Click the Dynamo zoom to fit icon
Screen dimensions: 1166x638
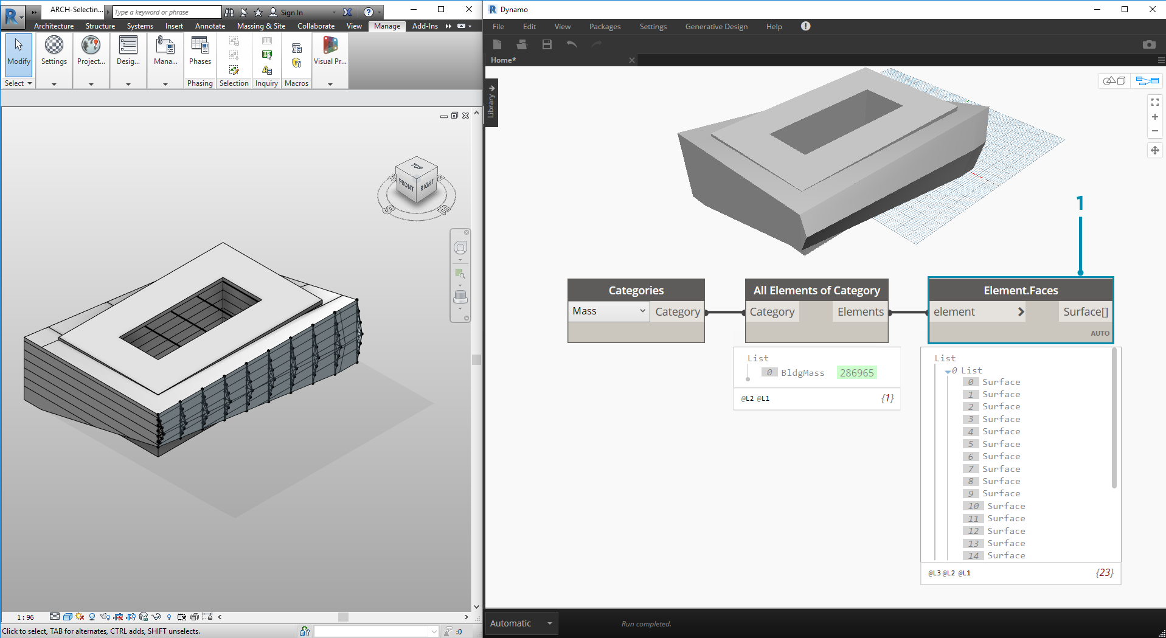1154,102
